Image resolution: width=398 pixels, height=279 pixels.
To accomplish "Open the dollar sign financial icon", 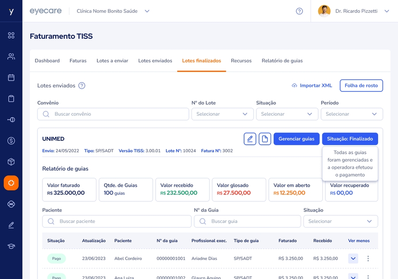I will (x=11, y=141).
